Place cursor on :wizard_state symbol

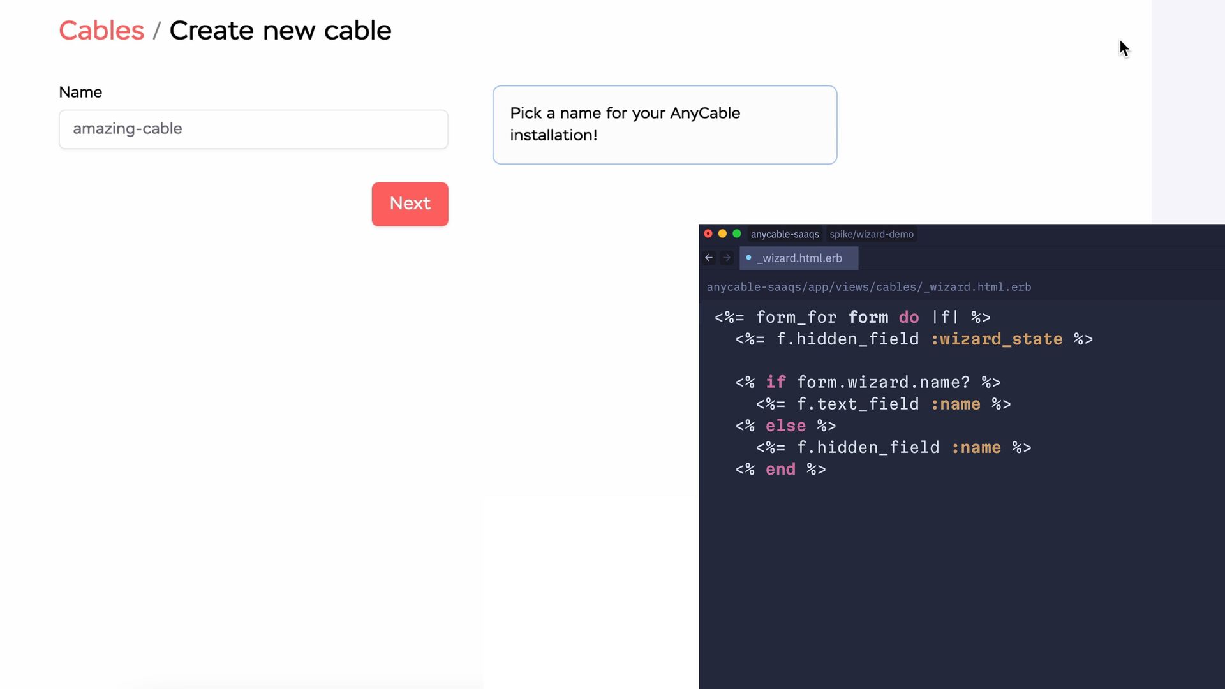tap(997, 339)
